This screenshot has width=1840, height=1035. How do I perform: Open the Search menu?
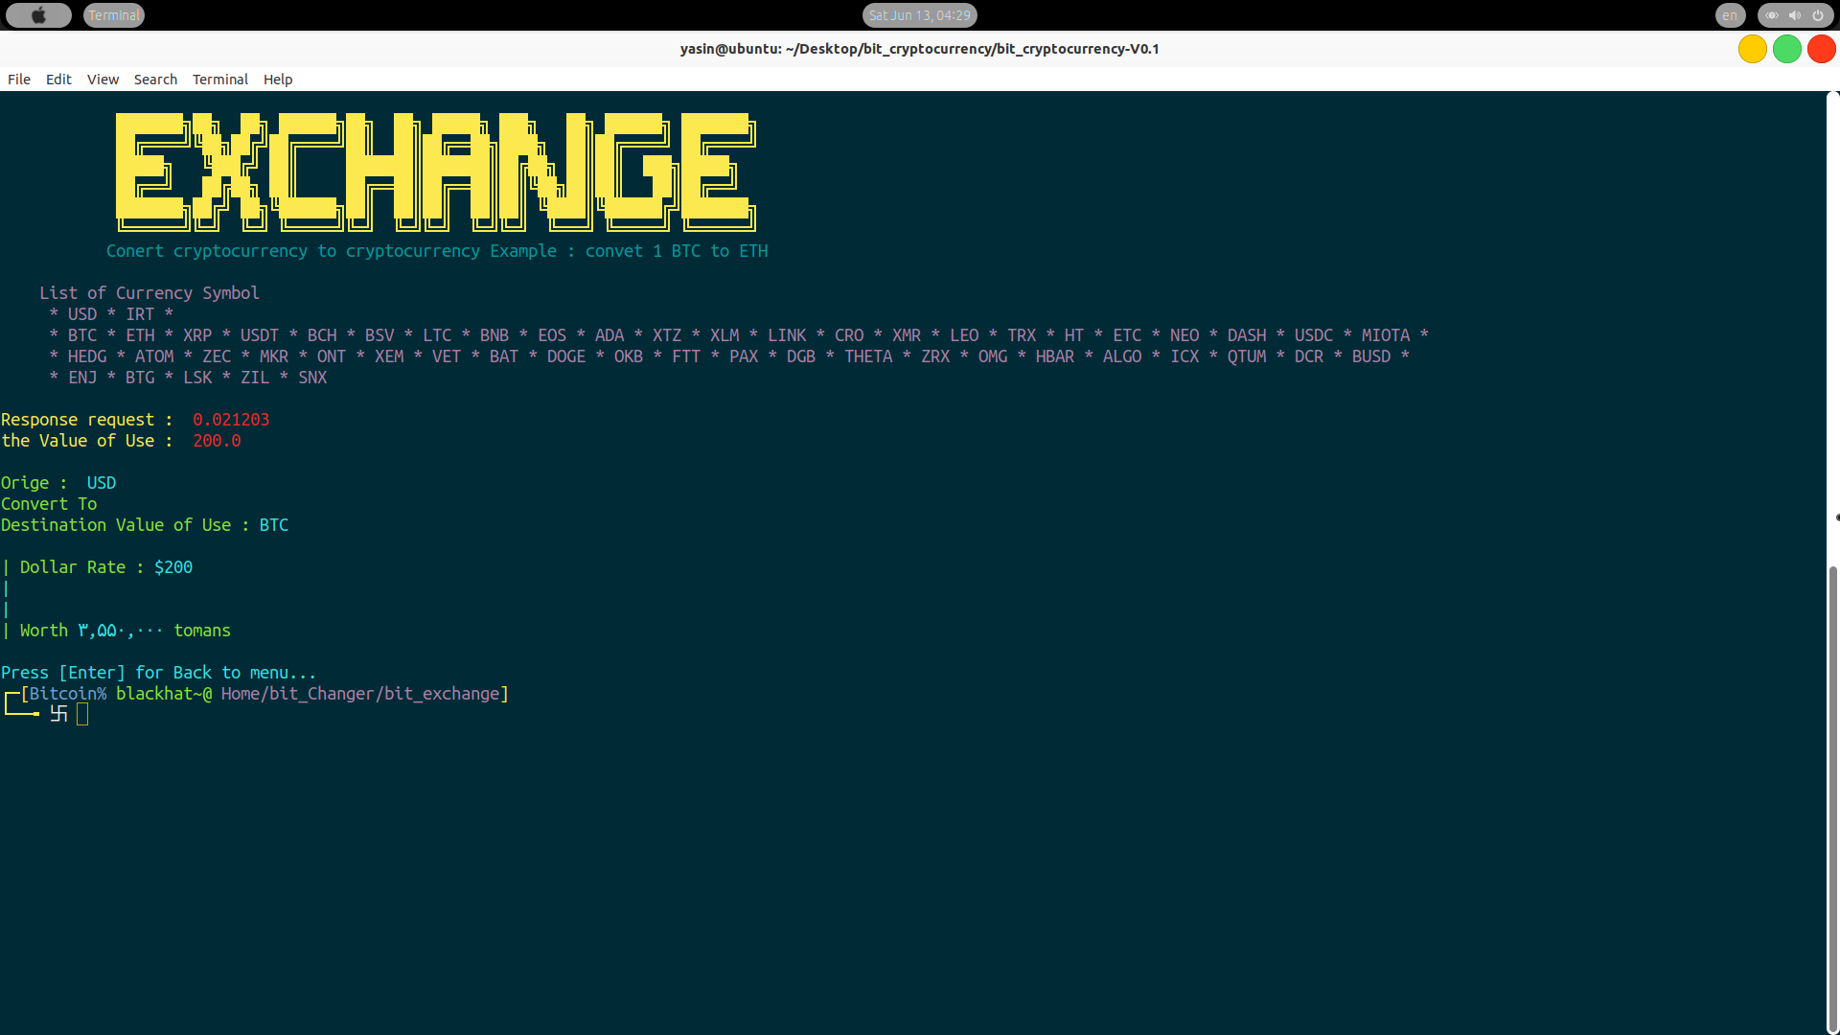[155, 80]
